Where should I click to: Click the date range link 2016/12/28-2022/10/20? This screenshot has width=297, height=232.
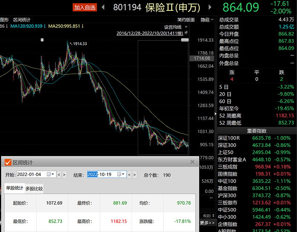pyautogui.click(x=150, y=33)
